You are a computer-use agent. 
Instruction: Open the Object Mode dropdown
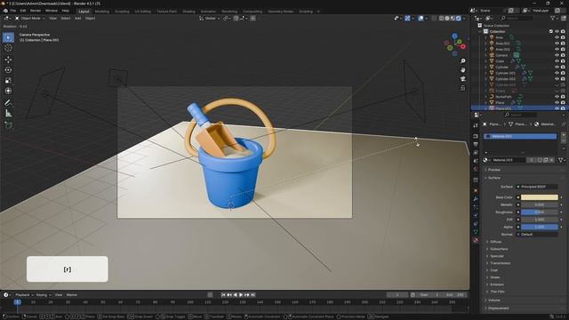click(29, 18)
